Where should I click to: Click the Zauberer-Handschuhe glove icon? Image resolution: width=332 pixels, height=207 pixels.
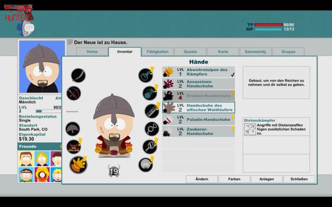tap(168, 131)
